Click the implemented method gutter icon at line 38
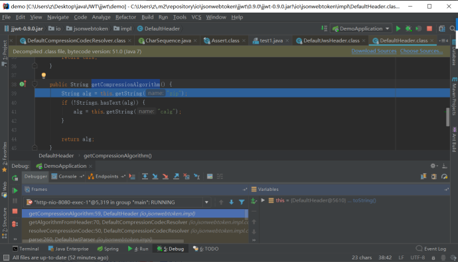The image size is (458, 262). (23, 84)
